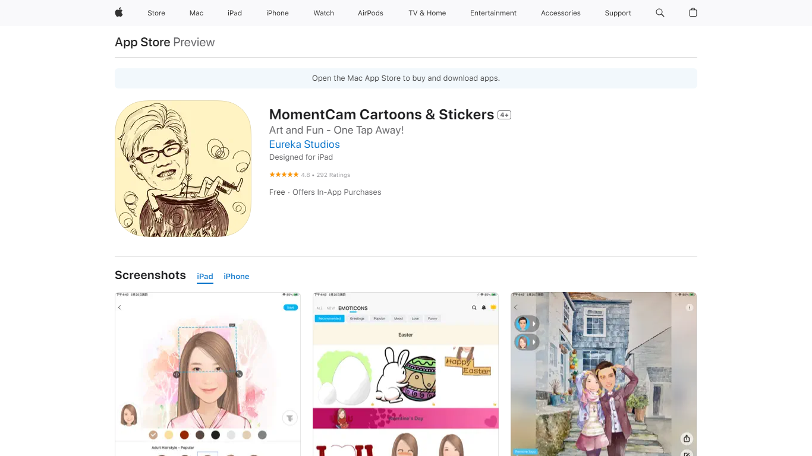Open the couple cartoon screenshot thumbnail
Viewport: 812px width, 456px height.
[x=603, y=374]
